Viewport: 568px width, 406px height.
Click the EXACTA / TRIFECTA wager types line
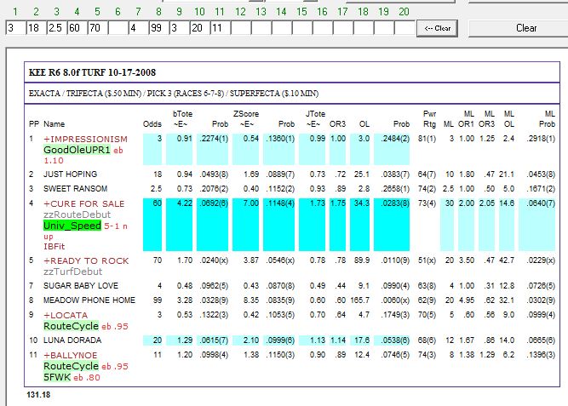click(x=174, y=94)
